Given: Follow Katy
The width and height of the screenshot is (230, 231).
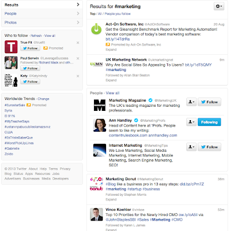Looking at the screenshot, I should [x=30, y=81].
